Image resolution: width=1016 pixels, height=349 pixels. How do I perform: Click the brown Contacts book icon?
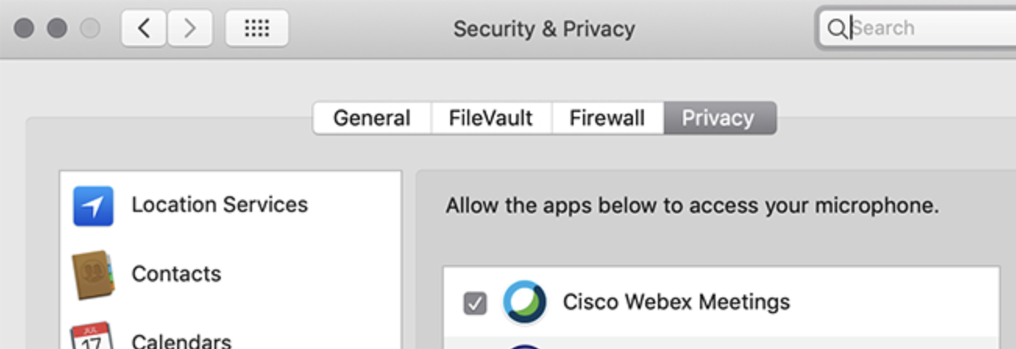[93, 275]
